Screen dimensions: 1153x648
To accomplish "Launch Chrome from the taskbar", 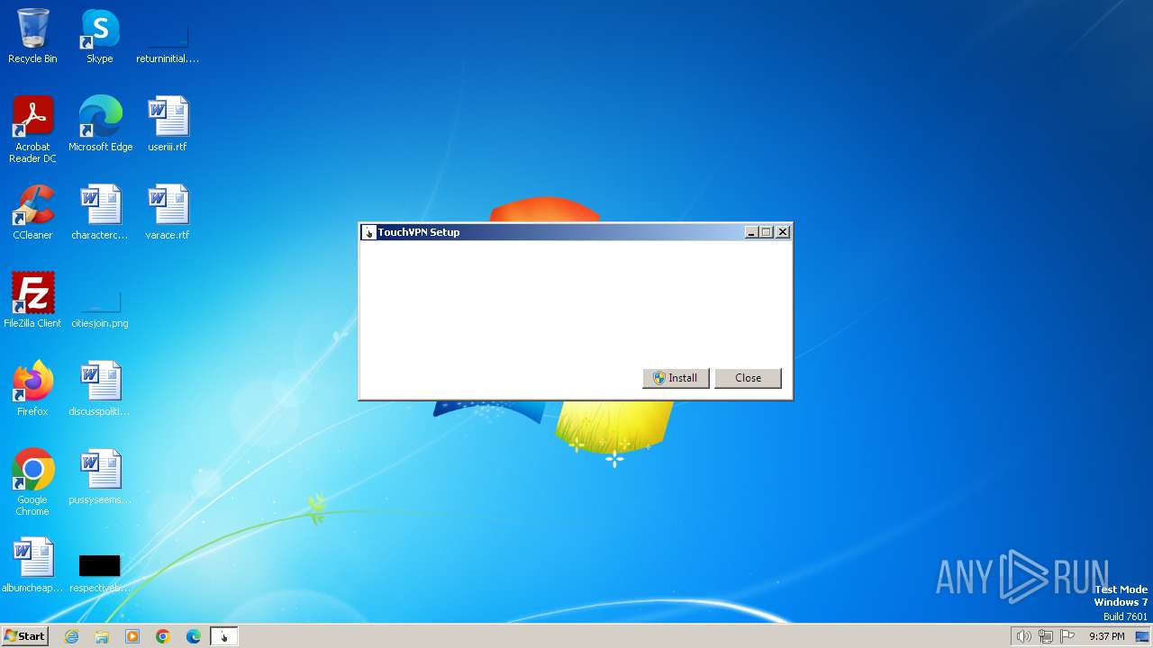I will pos(163,636).
